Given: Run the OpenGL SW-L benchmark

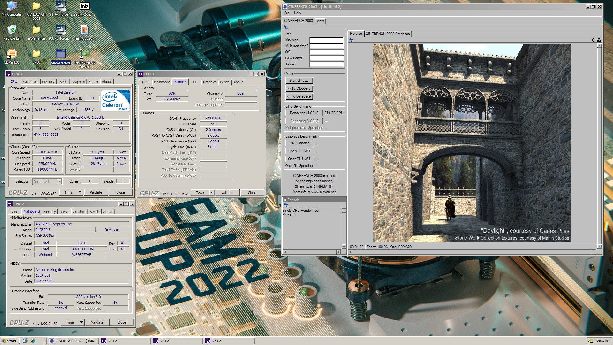Looking at the screenshot, I should [x=299, y=151].
